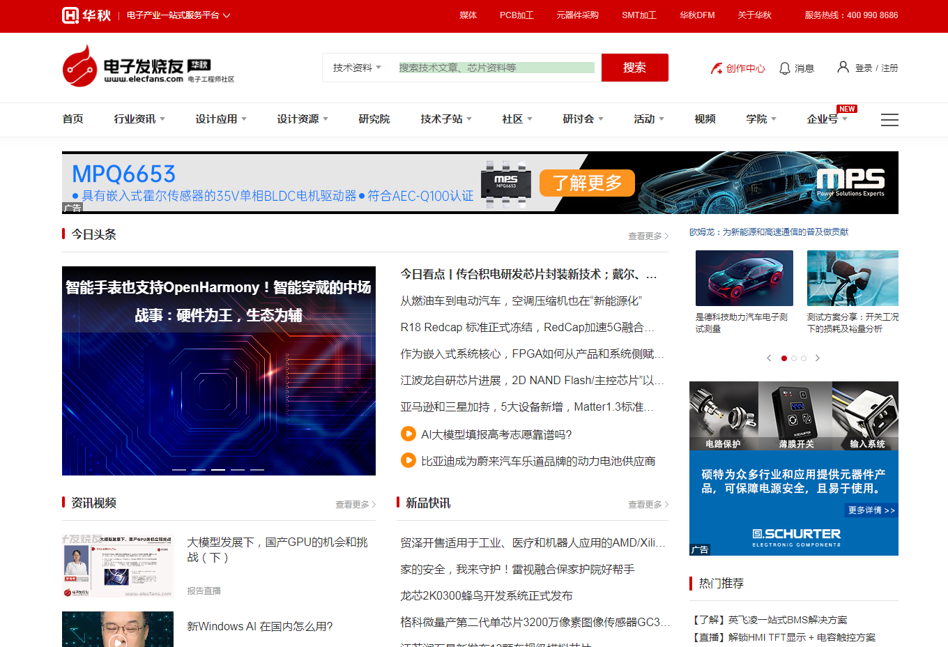This screenshot has height=647, width=948.
Task: Open 英飞凌一站式BMS解决方案 recommendation
Action: point(769,620)
